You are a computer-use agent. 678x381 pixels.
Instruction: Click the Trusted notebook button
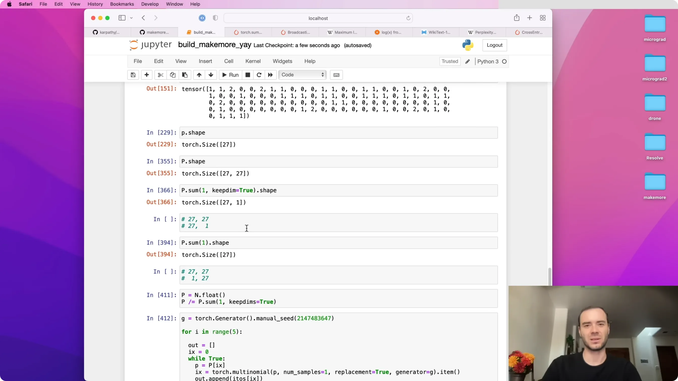click(x=450, y=61)
